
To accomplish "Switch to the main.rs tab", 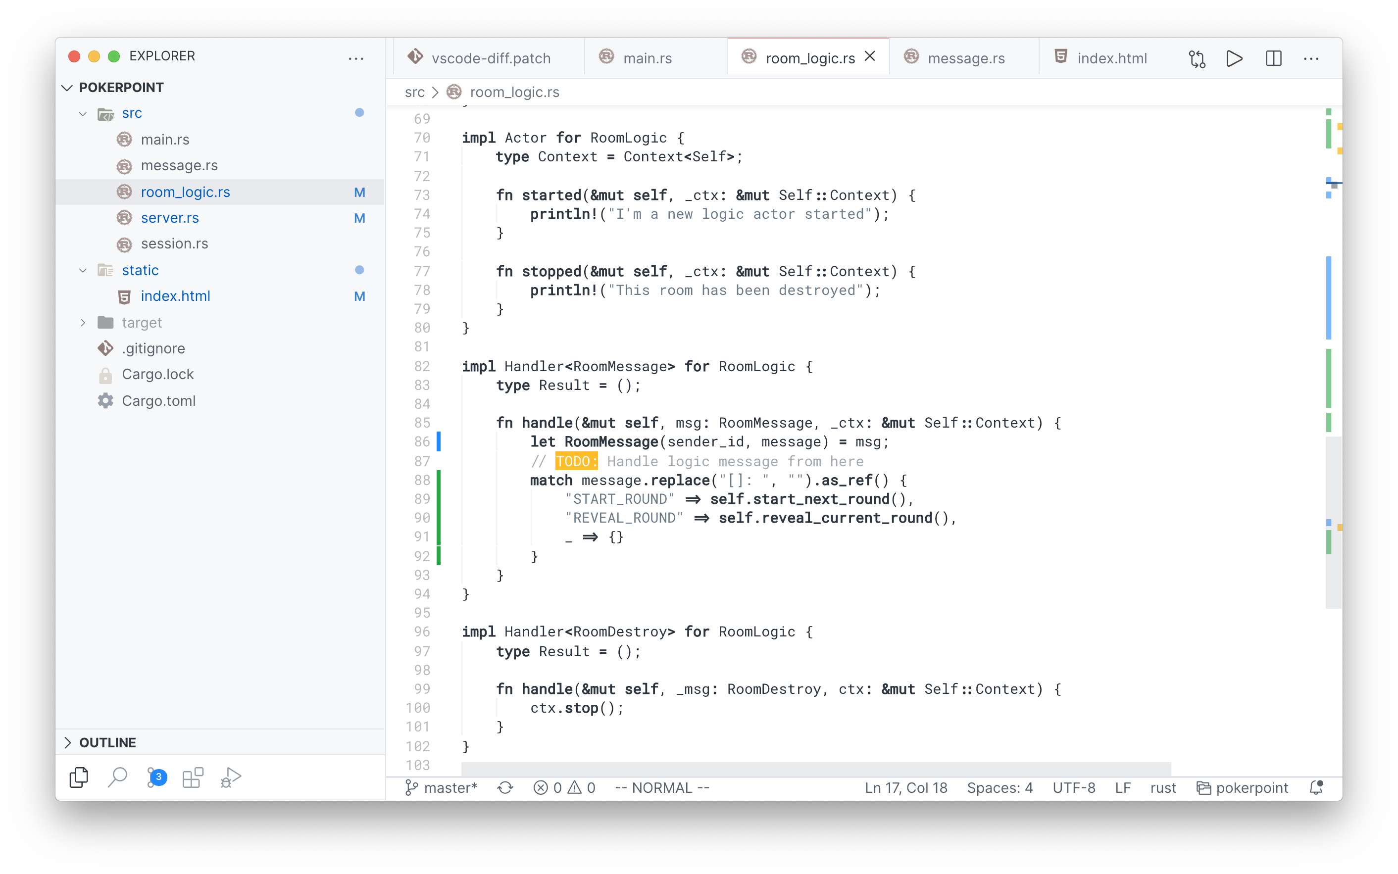I will (647, 58).
